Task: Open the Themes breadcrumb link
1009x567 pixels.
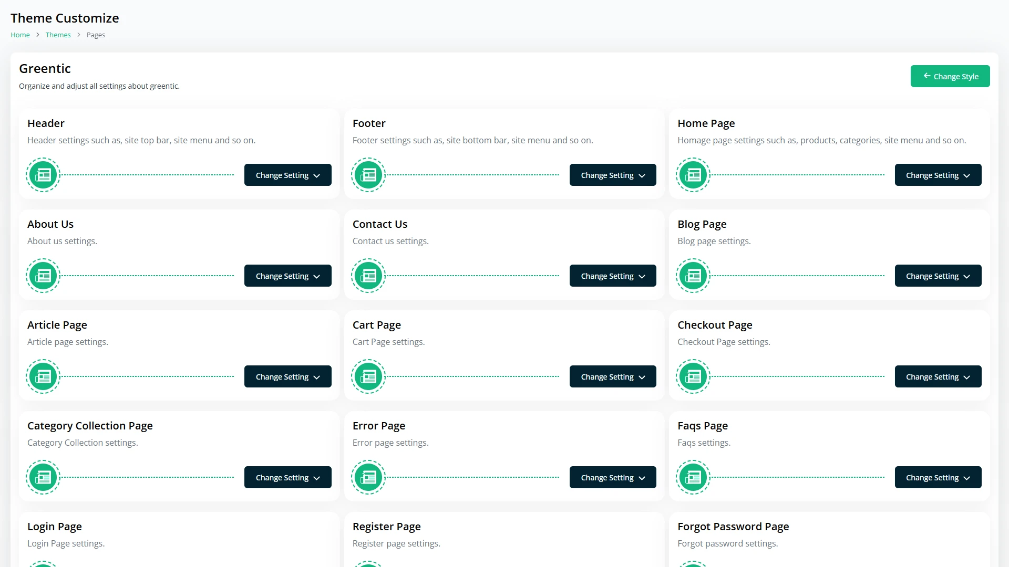Action: pyautogui.click(x=58, y=35)
